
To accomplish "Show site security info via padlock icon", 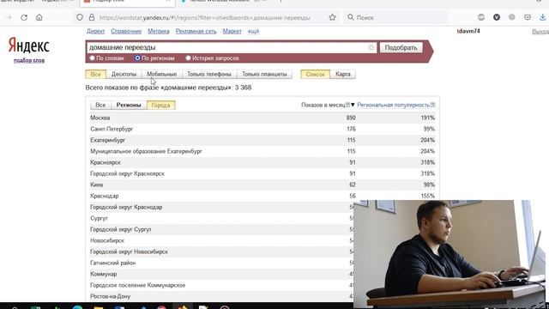I will pyautogui.click(x=92, y=17).
